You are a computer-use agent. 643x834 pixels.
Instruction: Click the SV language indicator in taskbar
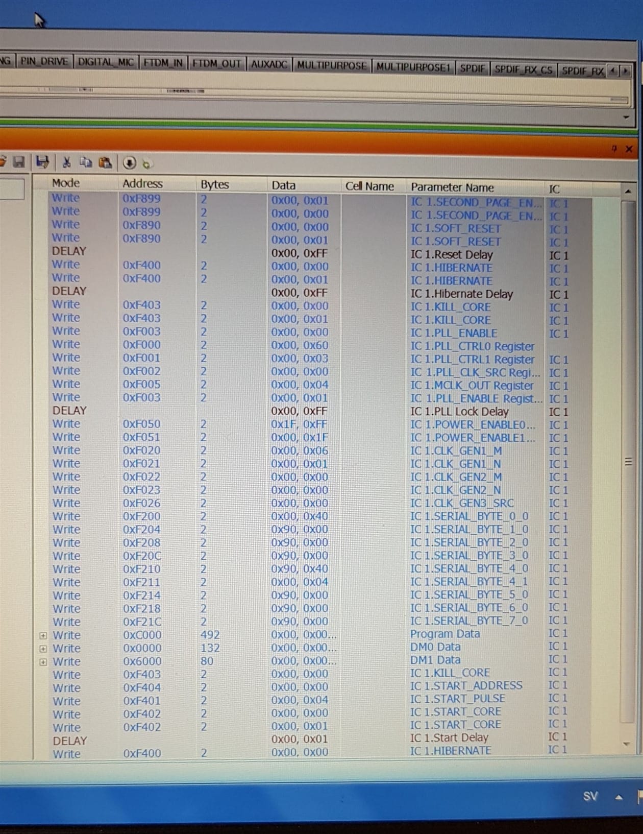[x=590, y=796]
